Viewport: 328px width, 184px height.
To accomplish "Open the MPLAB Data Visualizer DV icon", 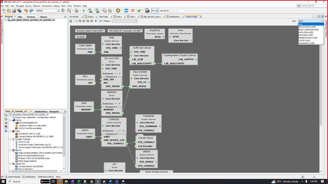I will click(x=118, y=11).
